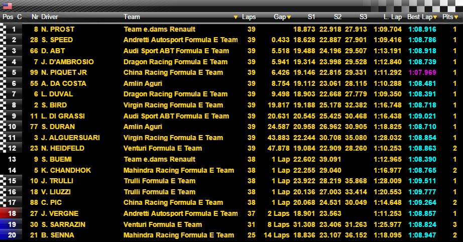
Task: Select driver S. SPEED
Action: [x=57, y=40]
